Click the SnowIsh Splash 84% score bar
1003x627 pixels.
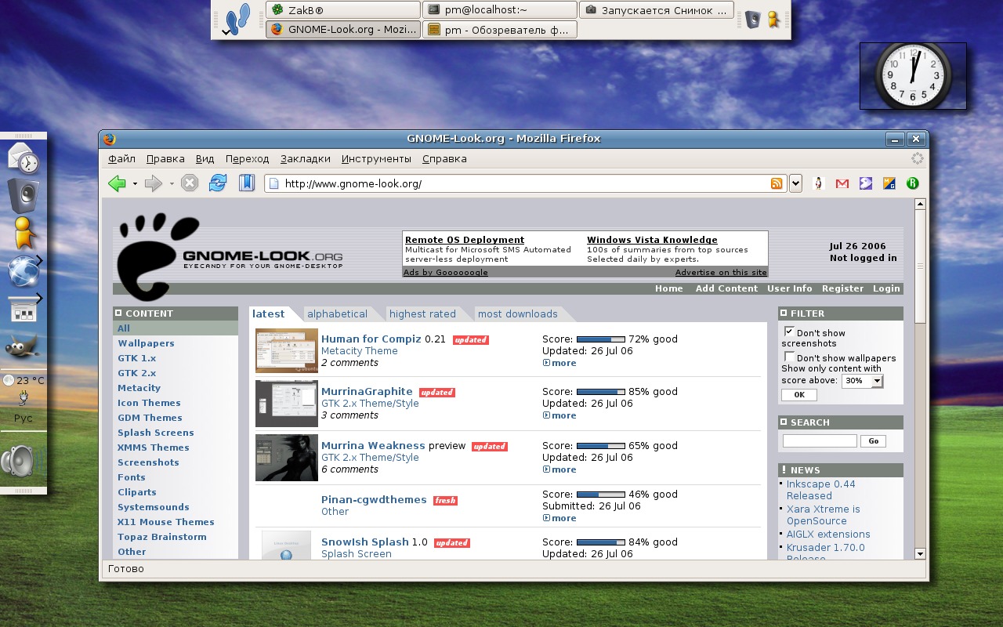coord(600,542)
